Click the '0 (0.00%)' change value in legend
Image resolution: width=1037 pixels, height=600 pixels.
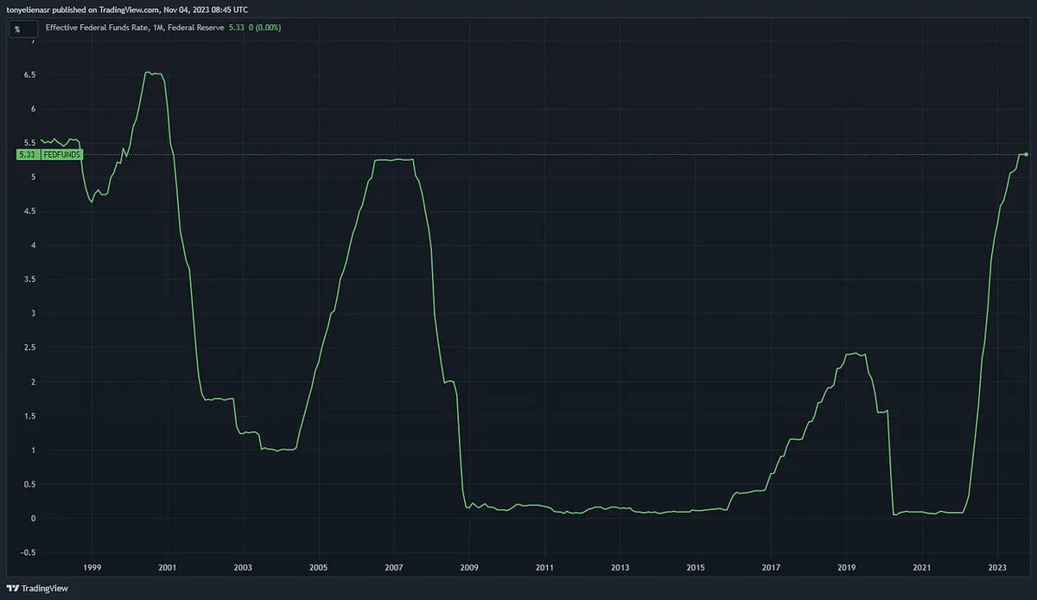click(x=265, y=28)
